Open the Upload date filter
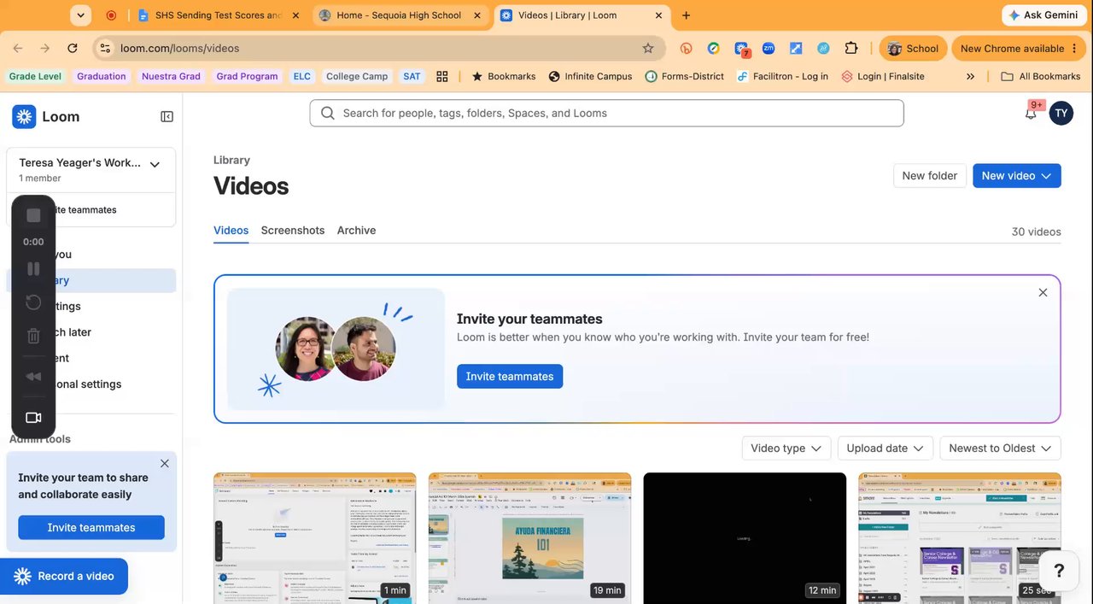The image size is (1093, 604). tap(885, 449)
